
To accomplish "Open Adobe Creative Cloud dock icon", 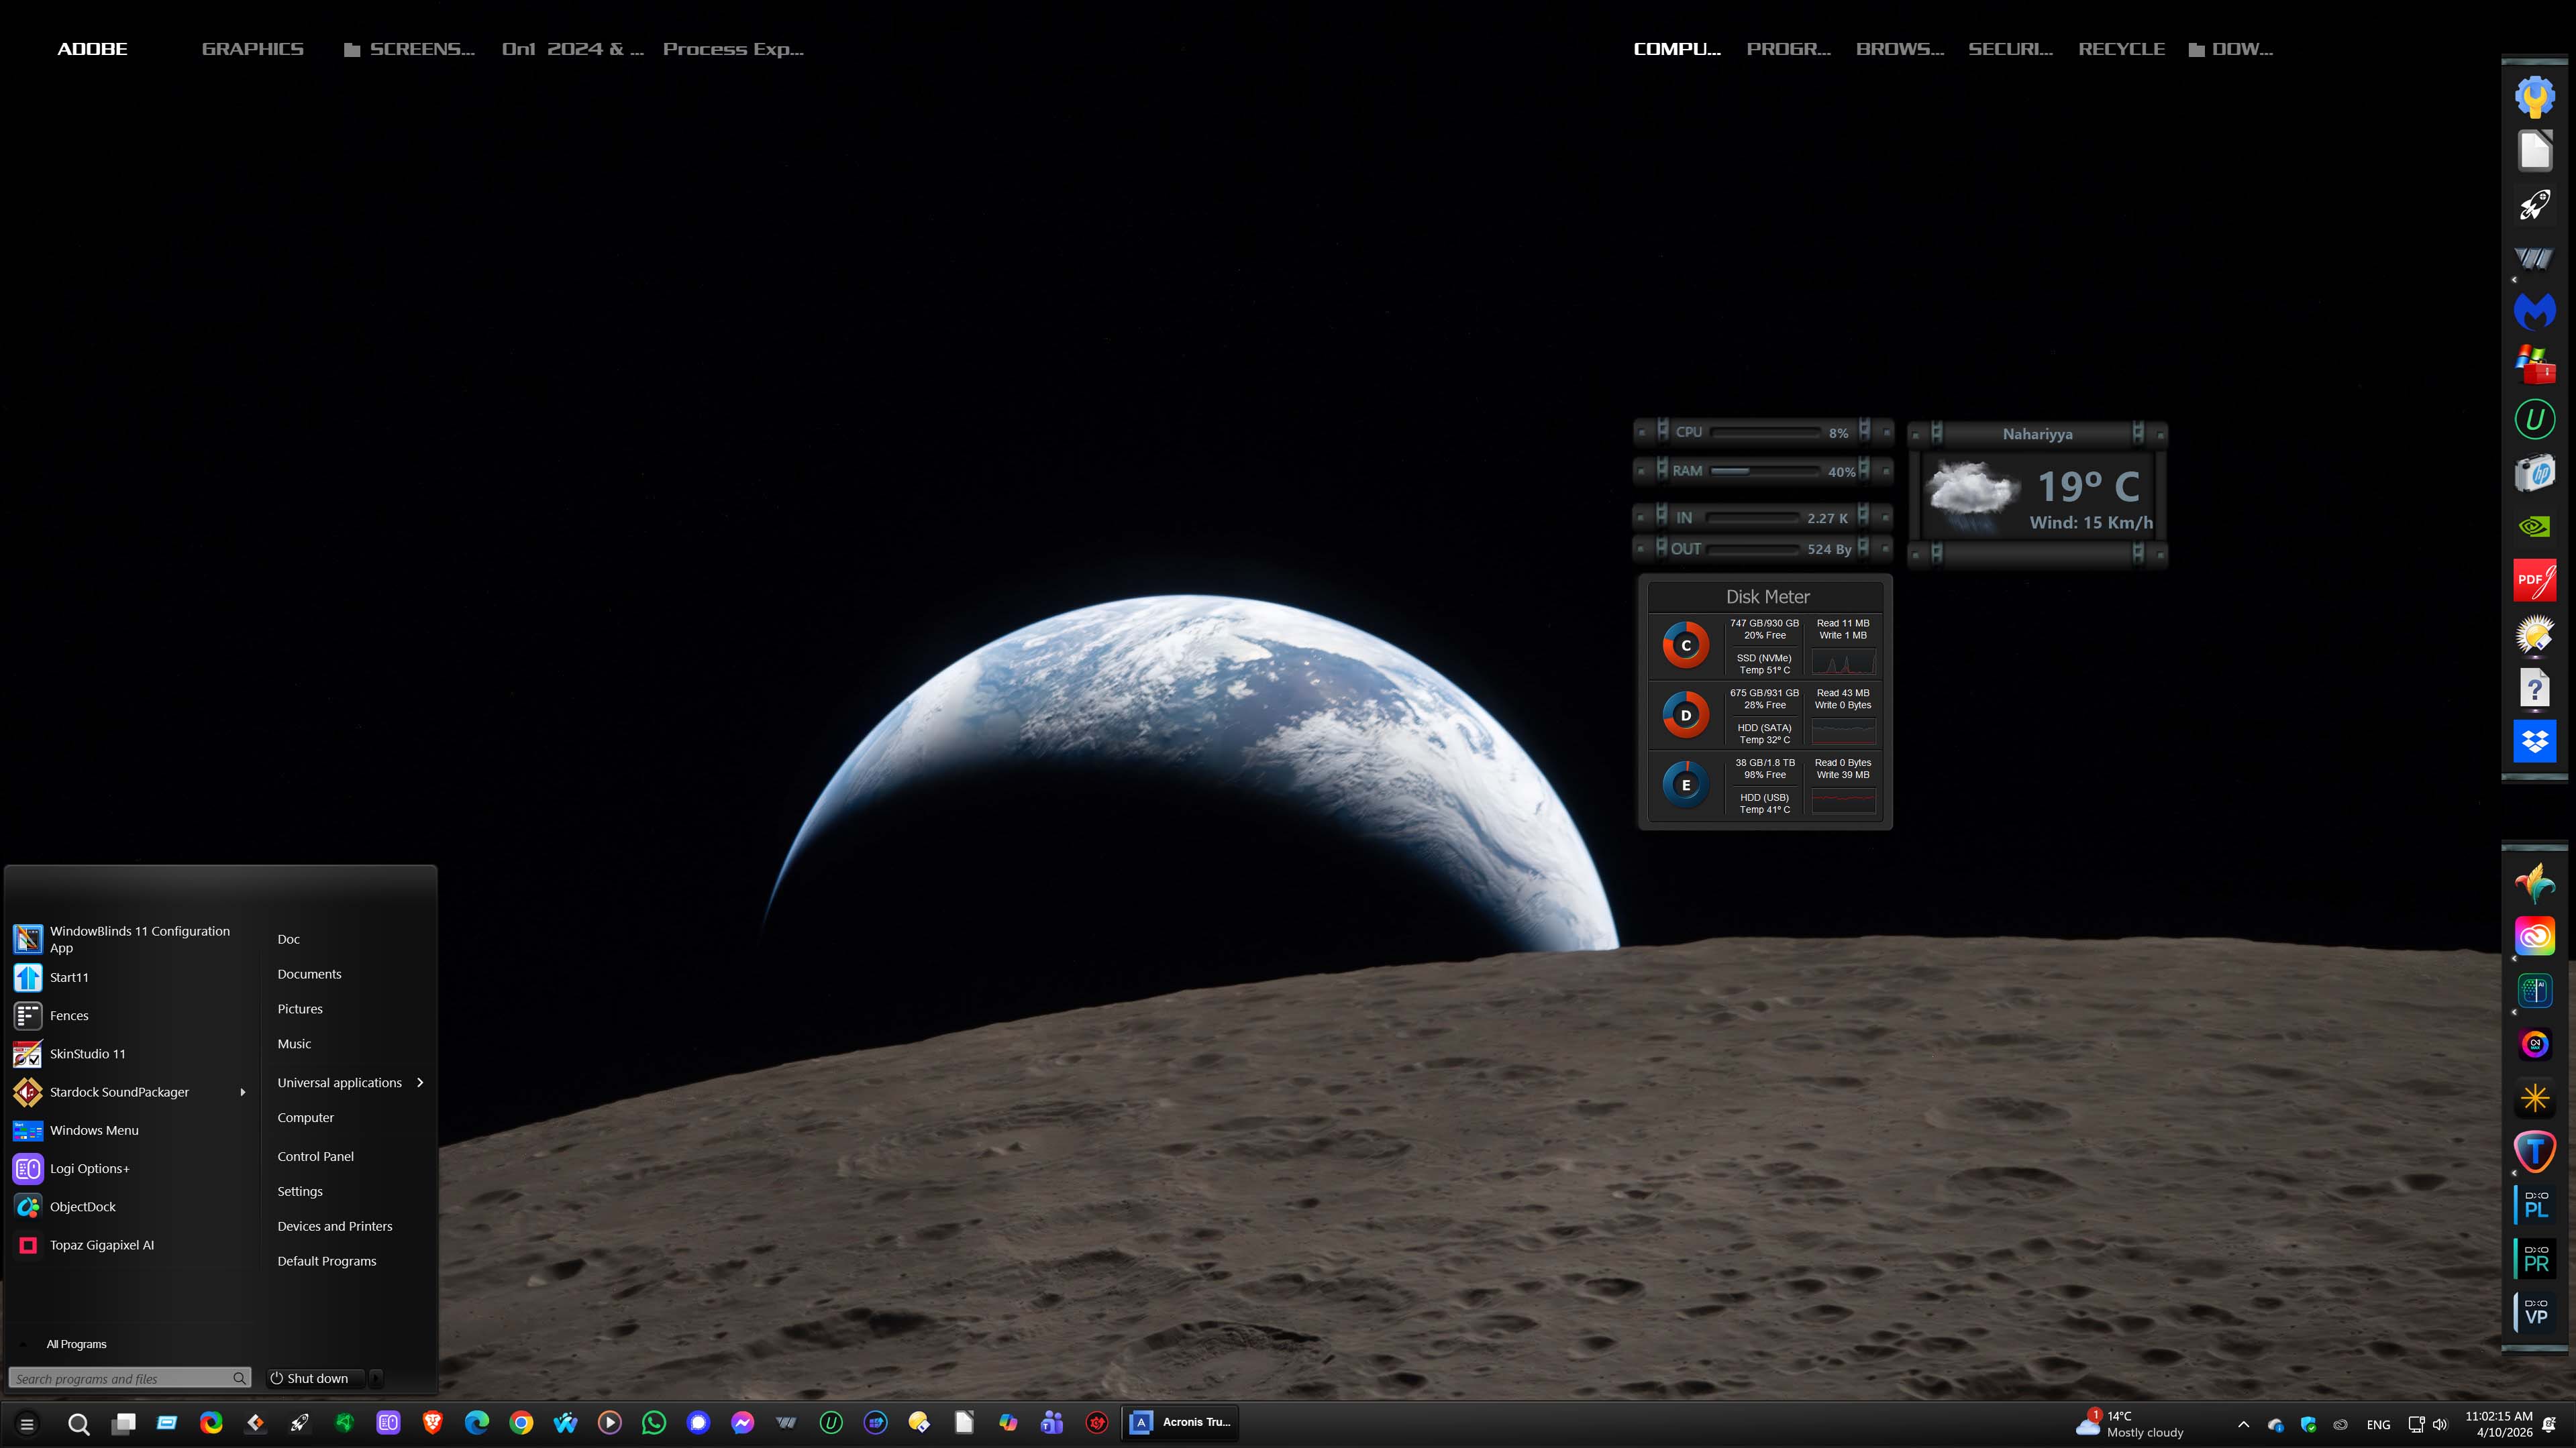I will [2534, 936].
